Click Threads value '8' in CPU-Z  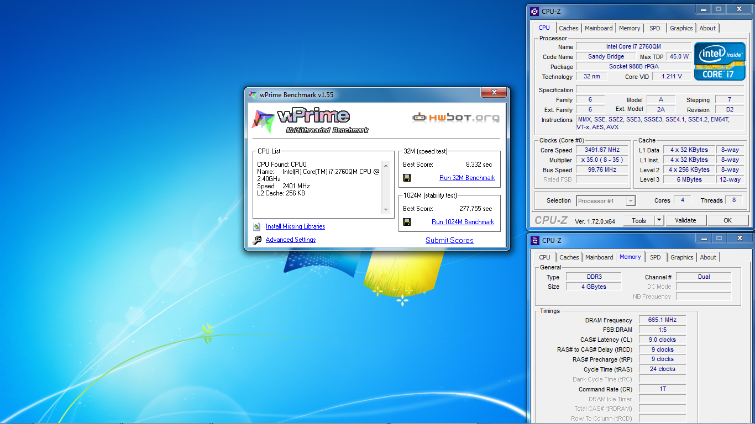pos(734,200)
